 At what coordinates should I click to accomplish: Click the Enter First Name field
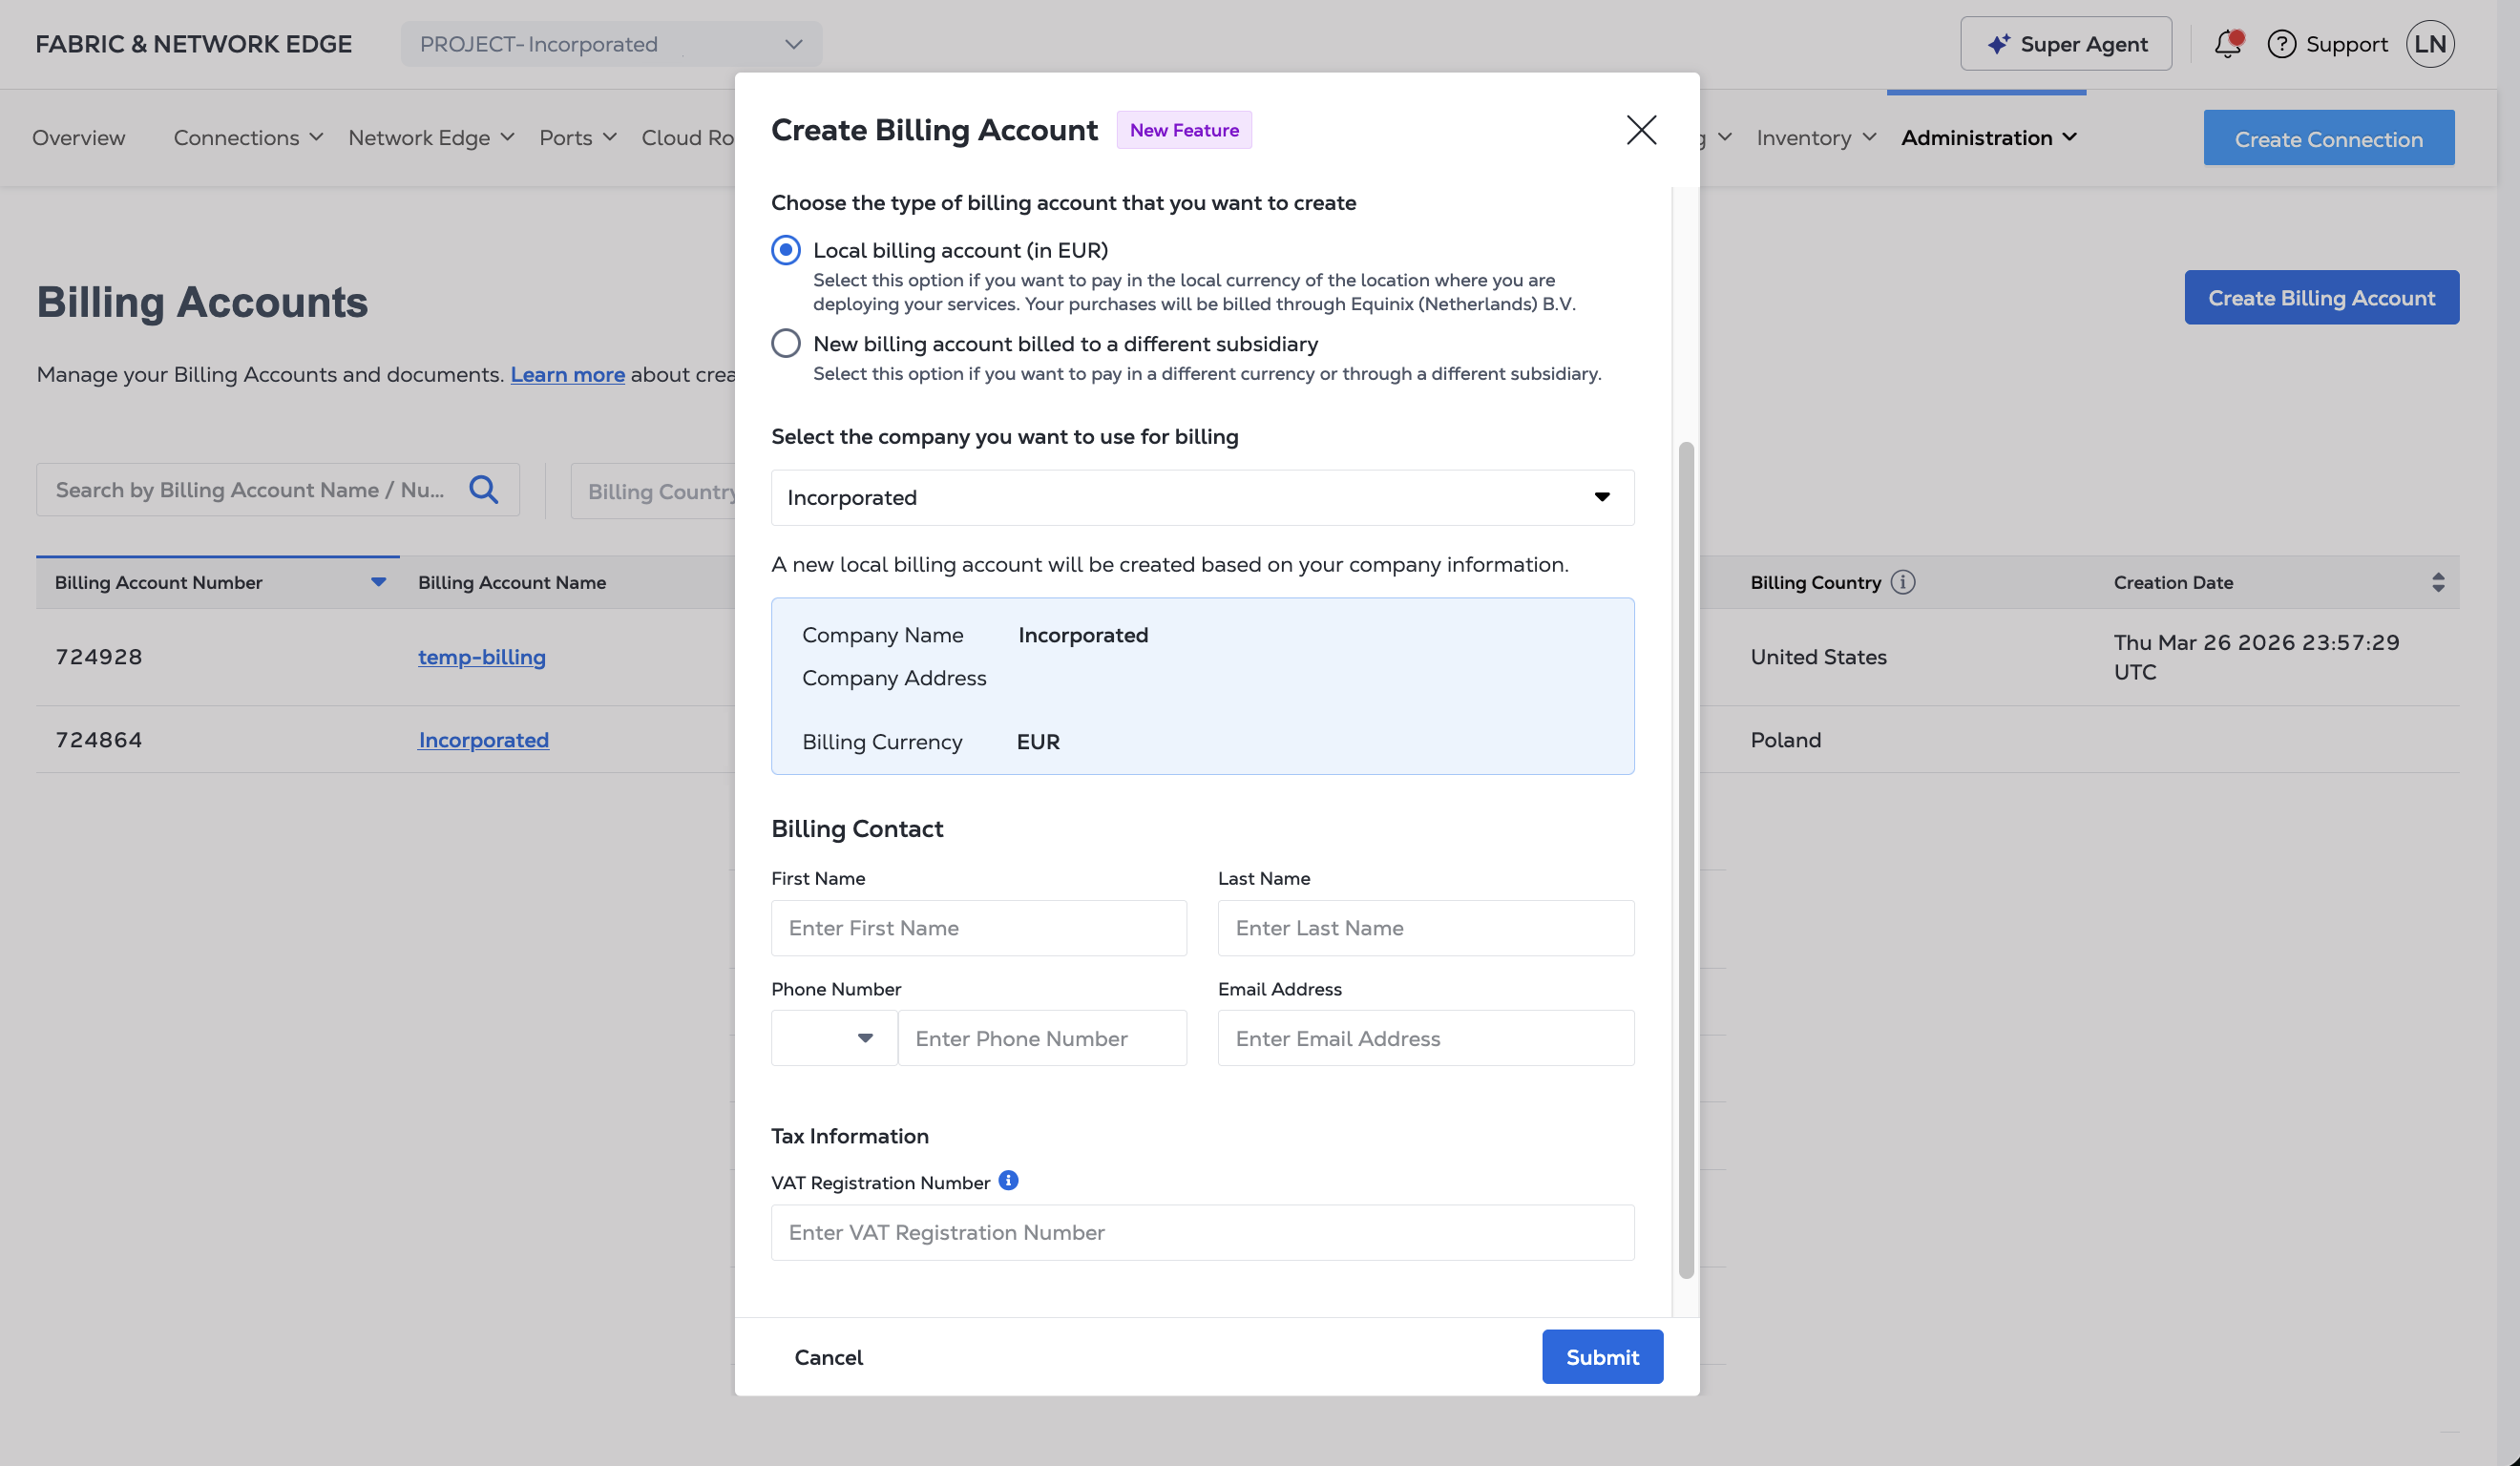(x=978, y=928)
